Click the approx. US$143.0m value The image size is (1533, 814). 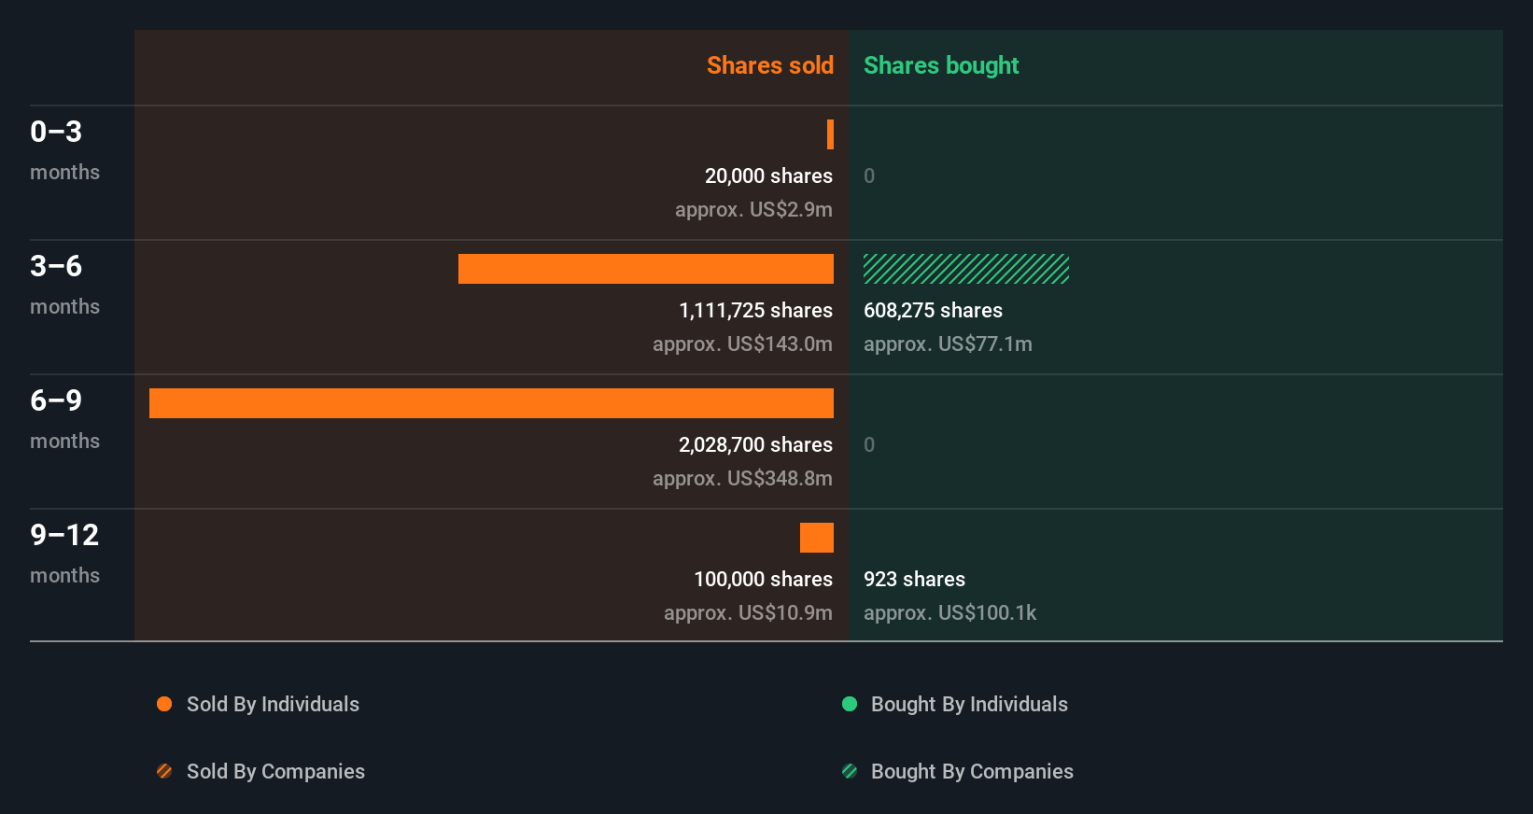(742, 344)
